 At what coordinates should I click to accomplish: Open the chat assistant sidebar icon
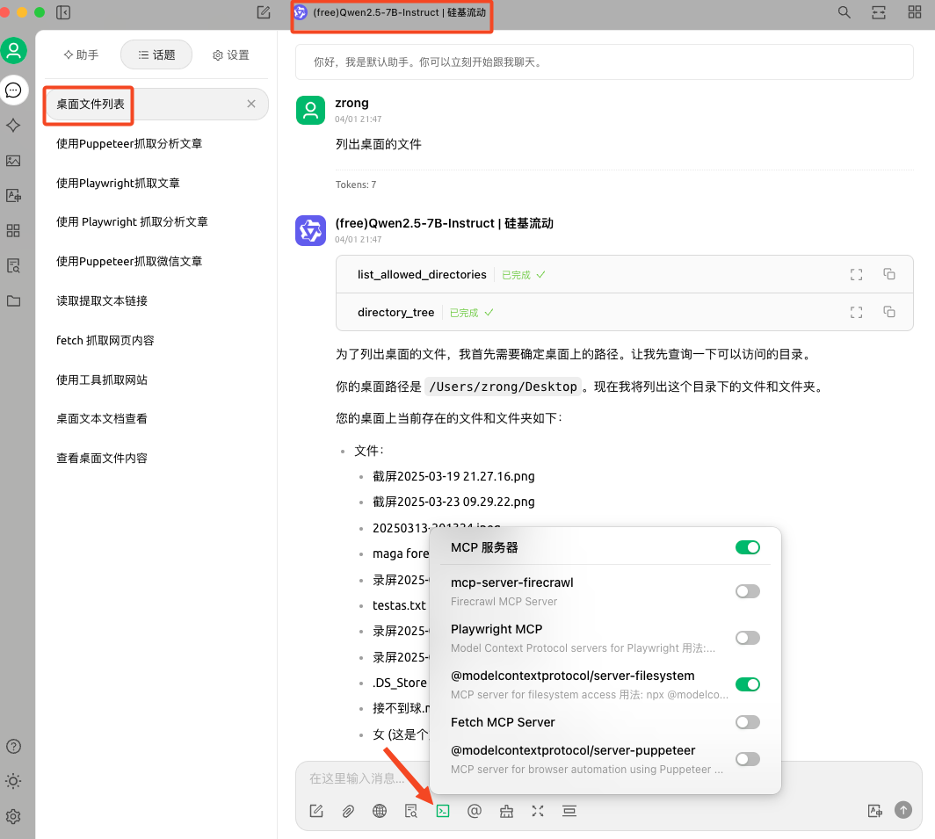pyautogui.click(x=14, y=90)
